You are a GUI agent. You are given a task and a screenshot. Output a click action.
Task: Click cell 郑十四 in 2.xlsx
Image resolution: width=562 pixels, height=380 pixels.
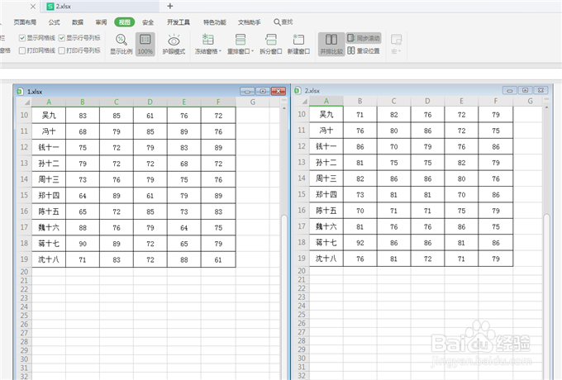tap(326, 194)
